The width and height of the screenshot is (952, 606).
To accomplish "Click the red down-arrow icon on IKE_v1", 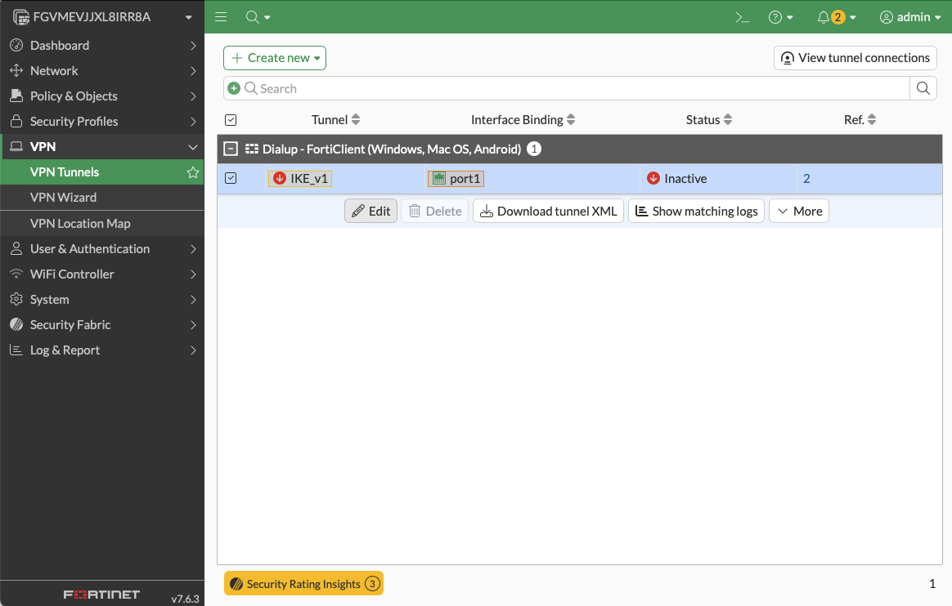I will coord(279,178).
